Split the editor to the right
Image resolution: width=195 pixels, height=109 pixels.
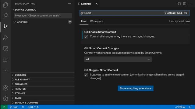[185, 4]
